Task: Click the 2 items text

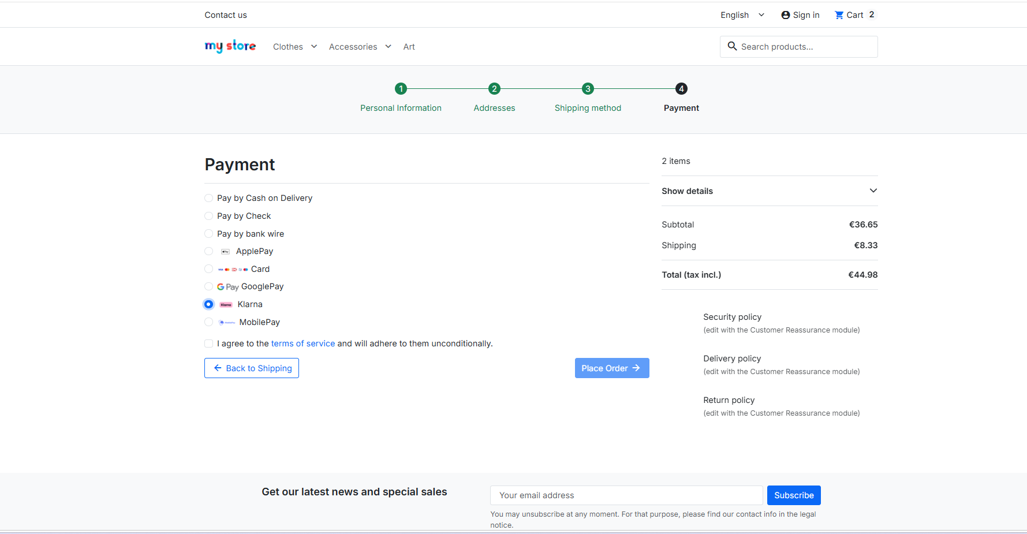Action: pyautogui.click(x=676, y=161)
